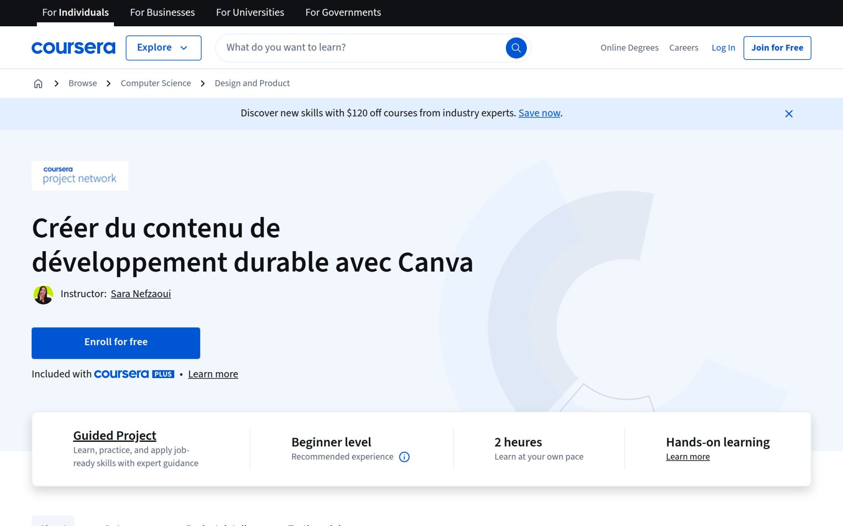The height and width of the screenshot is (526, 843).
Task: Click the course title heading text
Action: point(252,245)
